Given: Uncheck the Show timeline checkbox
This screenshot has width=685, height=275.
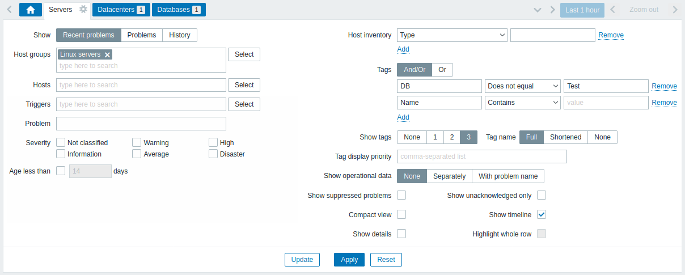Looking at the screenshot, I should [542, 214].
